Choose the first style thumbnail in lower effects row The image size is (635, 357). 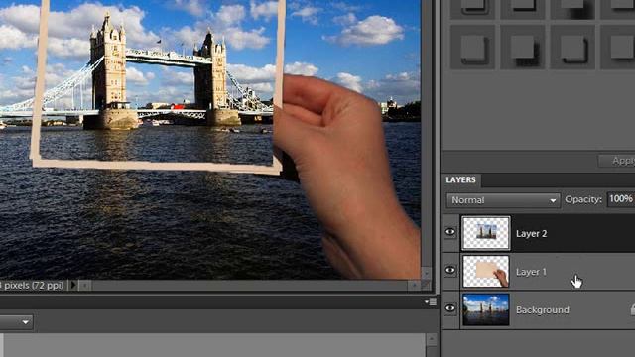click(x=472, y=48)
